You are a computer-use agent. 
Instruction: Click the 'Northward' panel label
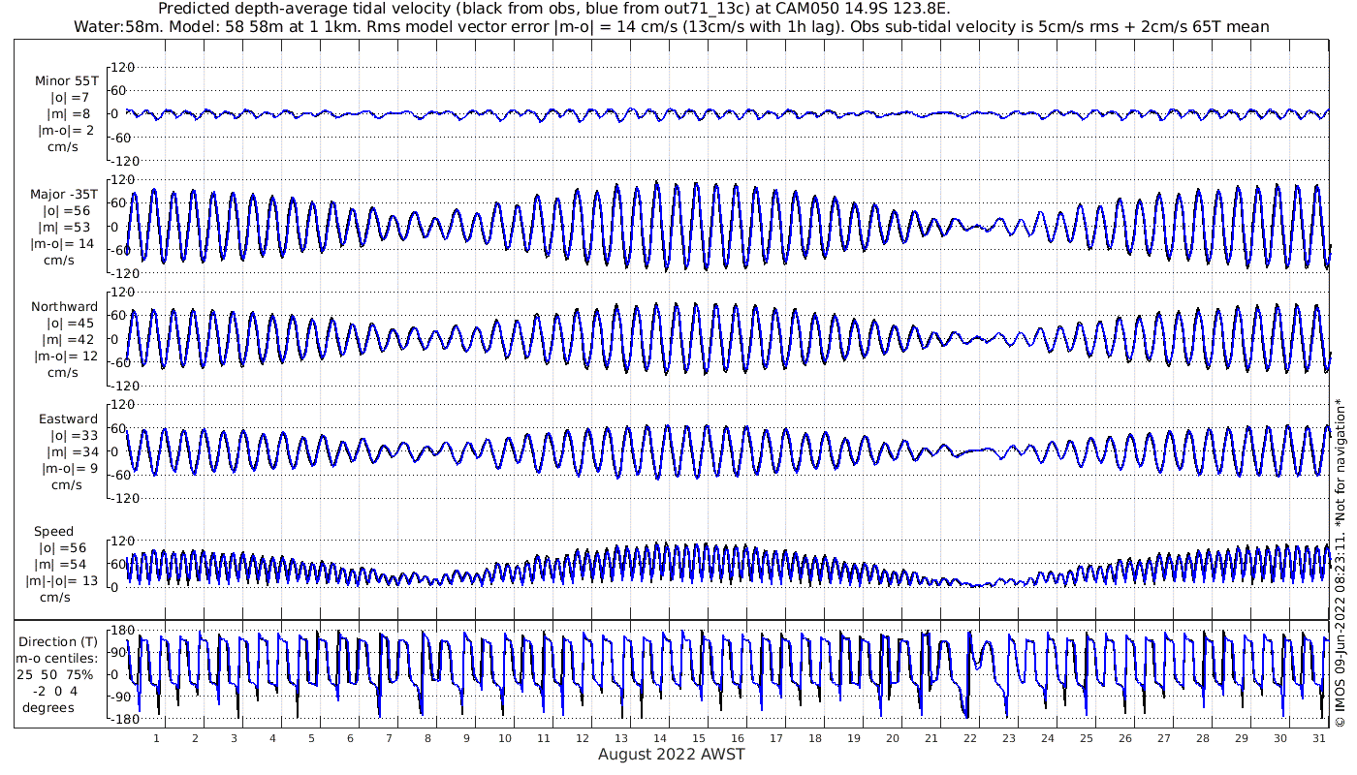click(64, 306)
